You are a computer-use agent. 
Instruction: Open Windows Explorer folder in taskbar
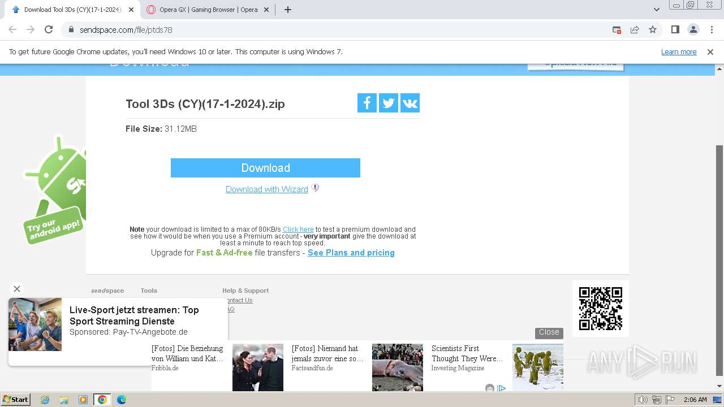pyautogui.click(x=64, y=400)
